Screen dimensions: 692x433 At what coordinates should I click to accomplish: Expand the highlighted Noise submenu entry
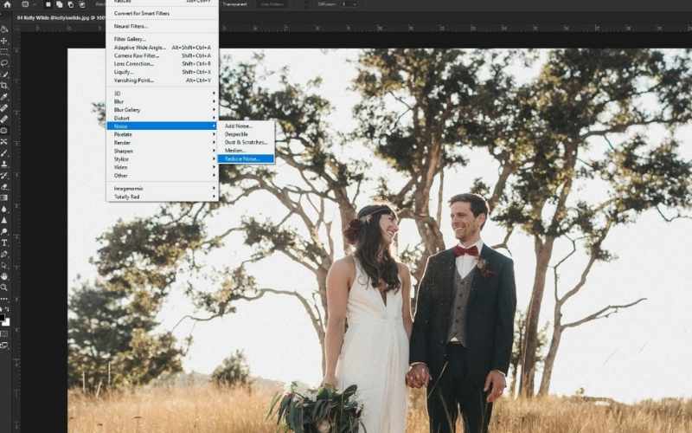(163, 126)
